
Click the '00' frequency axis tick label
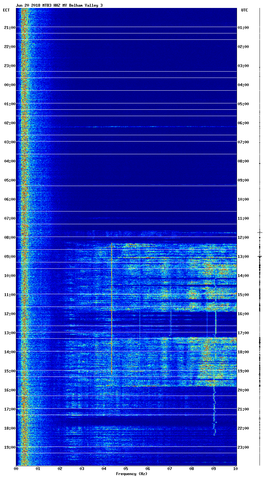click(16, 469)
